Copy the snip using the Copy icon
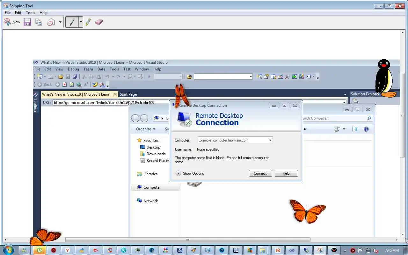Image resolution: width=408 pixels, height=255 pixels. 39,22
